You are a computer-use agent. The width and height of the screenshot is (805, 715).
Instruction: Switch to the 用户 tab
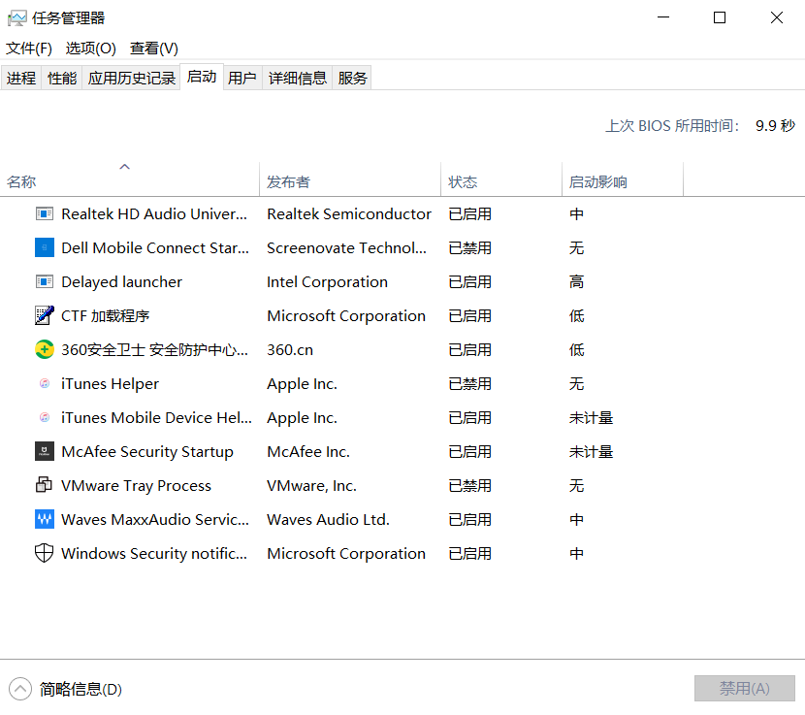242,78
